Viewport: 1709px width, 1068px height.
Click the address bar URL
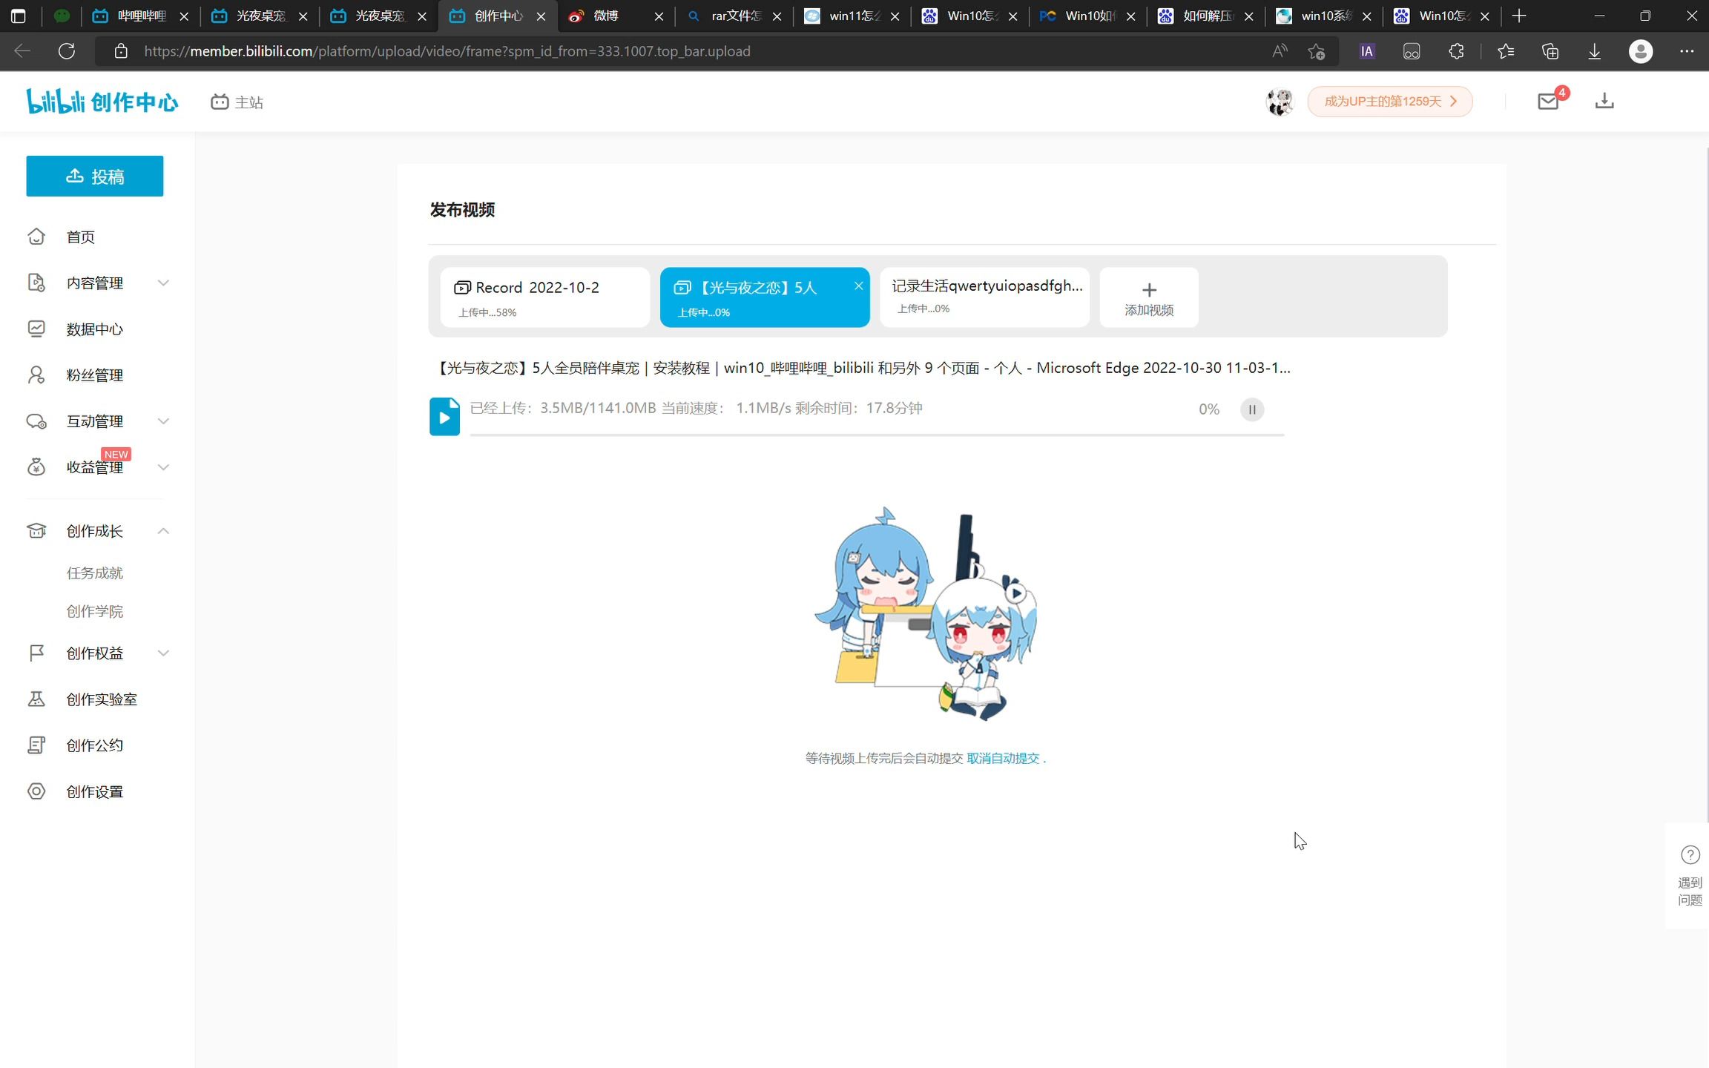[447, 51]
